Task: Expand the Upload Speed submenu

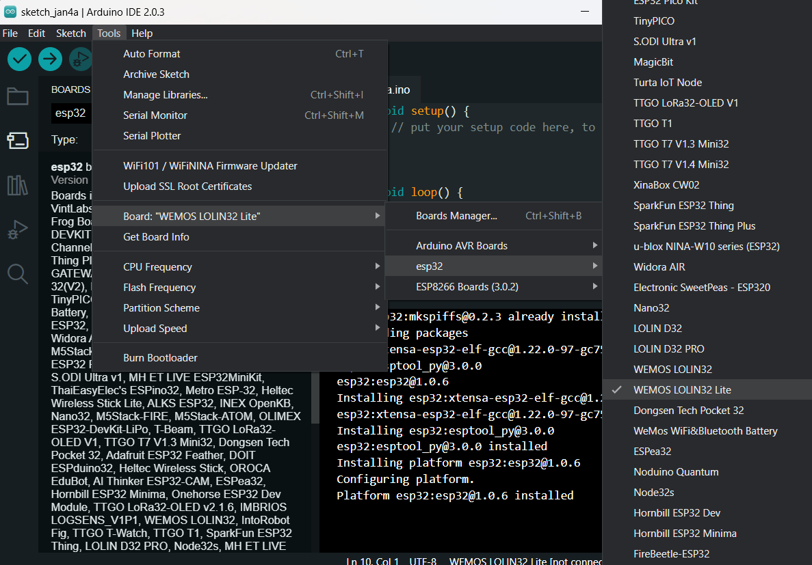Action: 239,329
